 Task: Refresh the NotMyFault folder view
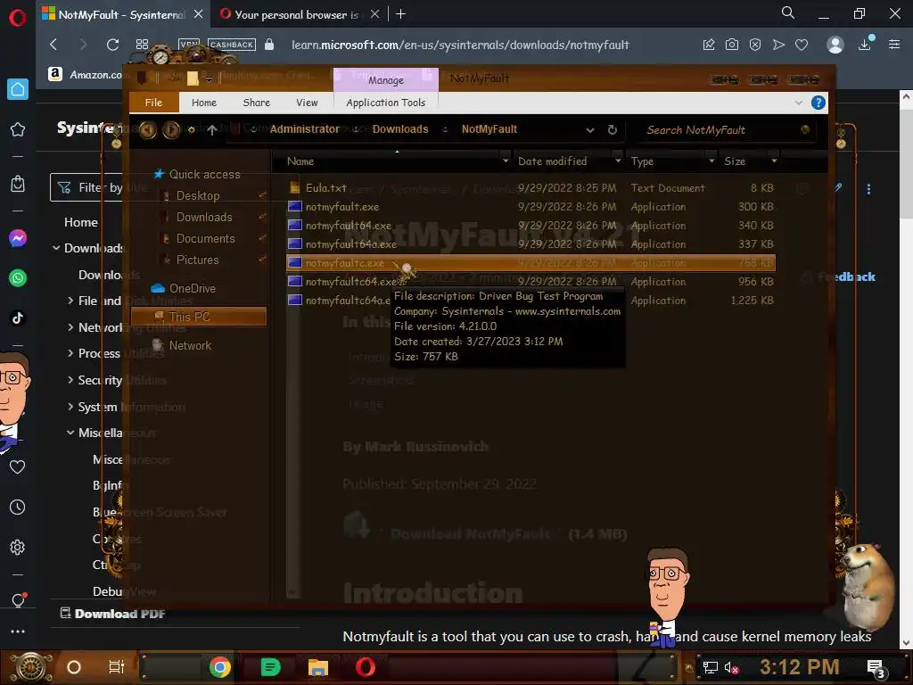[x=612, y=130]
